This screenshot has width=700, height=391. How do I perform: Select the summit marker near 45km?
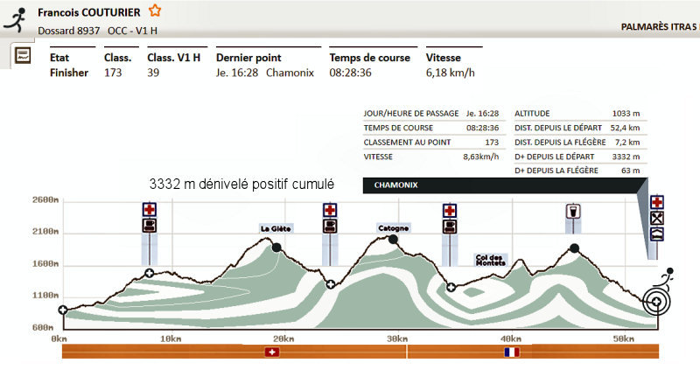[575, 248]
